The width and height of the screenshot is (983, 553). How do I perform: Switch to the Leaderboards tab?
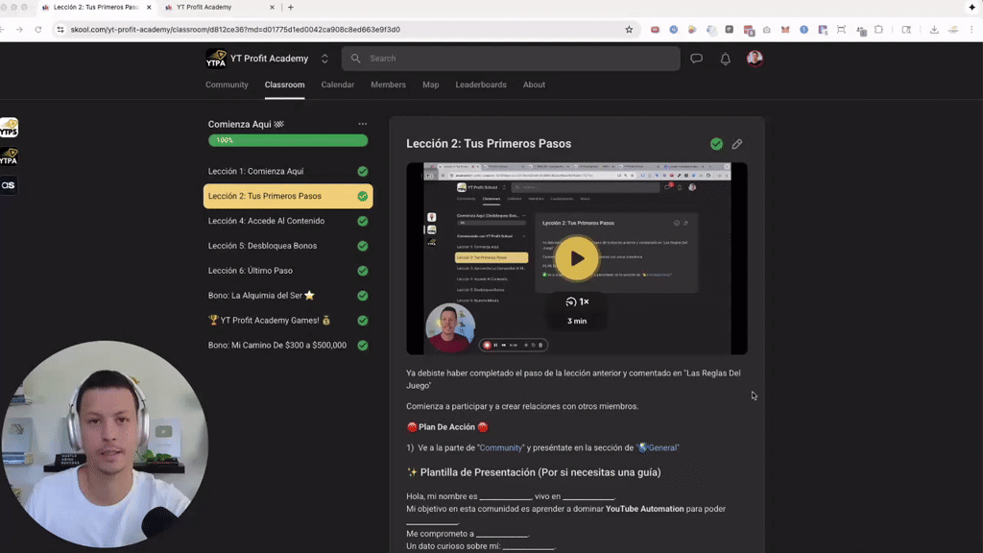(481, 84)
